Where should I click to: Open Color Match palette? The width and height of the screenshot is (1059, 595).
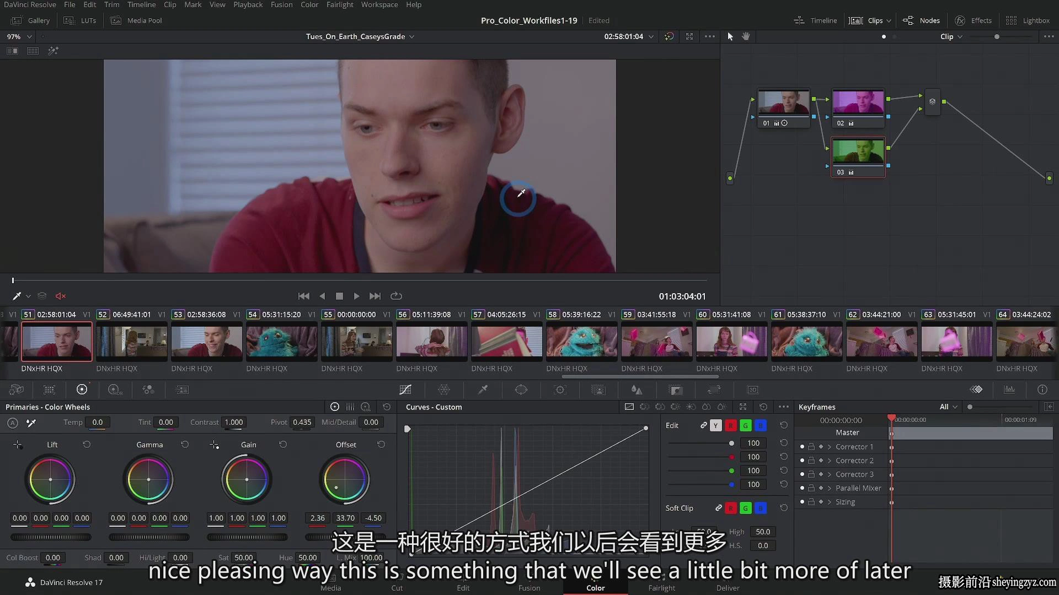pyautogui.click(x=49, y=390)
